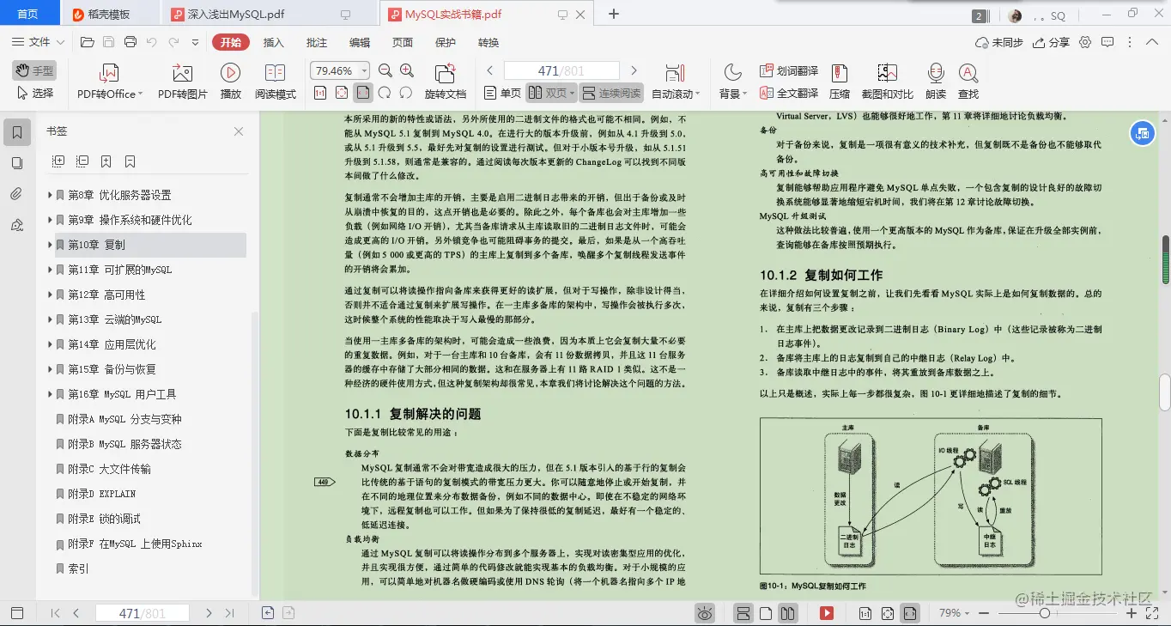This screenshot has width=1171, height=626.
Task: Open the find tool (查找)
Action: point(968,82)
